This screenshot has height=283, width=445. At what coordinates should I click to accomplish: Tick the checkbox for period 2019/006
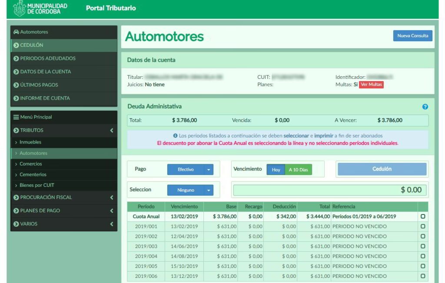(423, 276)
